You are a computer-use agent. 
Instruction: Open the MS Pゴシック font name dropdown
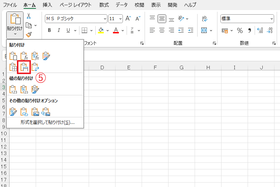105,18
